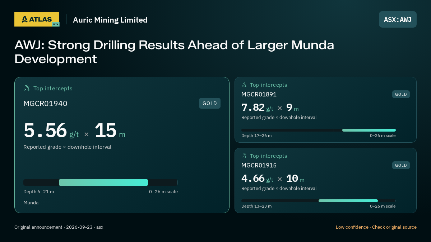
Task: Click the 7.82 g/t grade value
Action: (x=257, y=108)
